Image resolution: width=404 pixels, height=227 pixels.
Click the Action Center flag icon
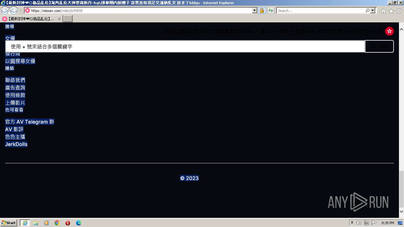[374, 223]
